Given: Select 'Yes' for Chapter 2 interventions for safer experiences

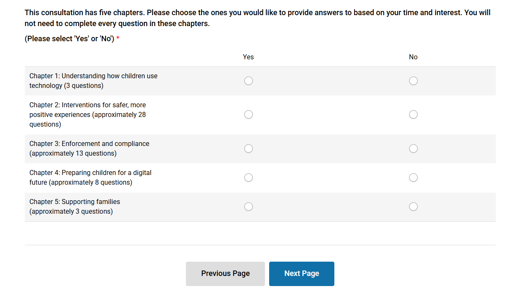Looking at the screenshot, I should click(x=249, y=114).
